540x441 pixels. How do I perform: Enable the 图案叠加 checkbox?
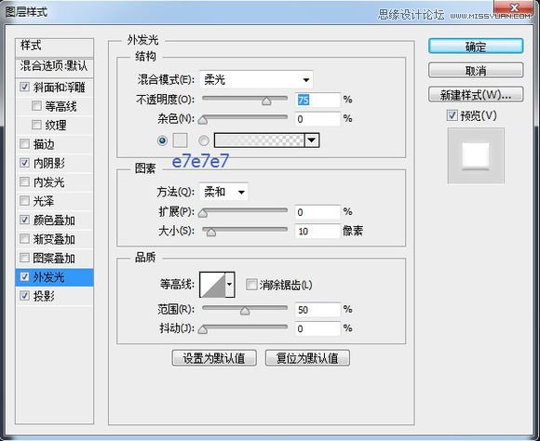tap(24, 257)
